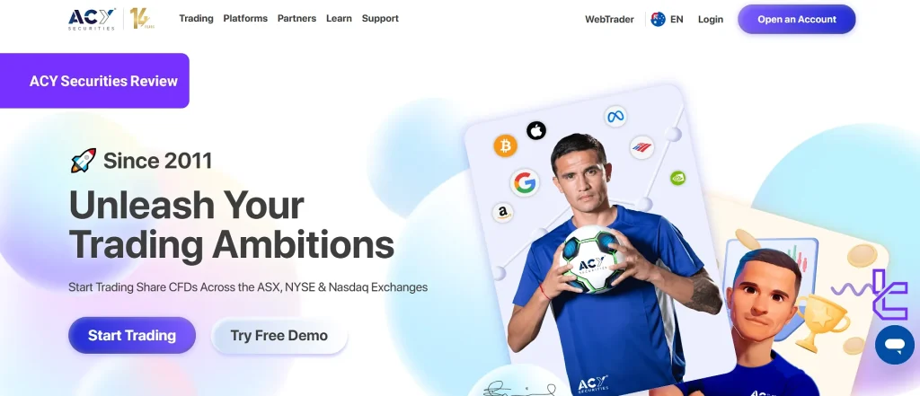Open the Learn menu item
The height and width of the screenshot is (396, 920).
pos(339,18)
